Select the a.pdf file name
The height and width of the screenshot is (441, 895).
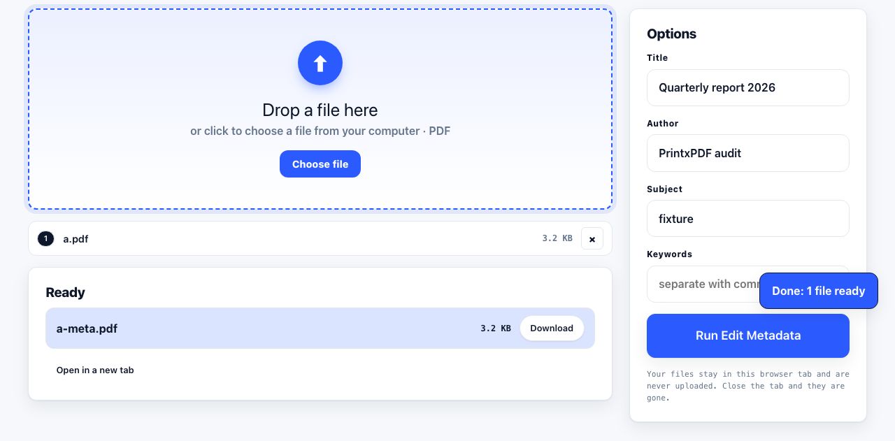click(76, 239)
